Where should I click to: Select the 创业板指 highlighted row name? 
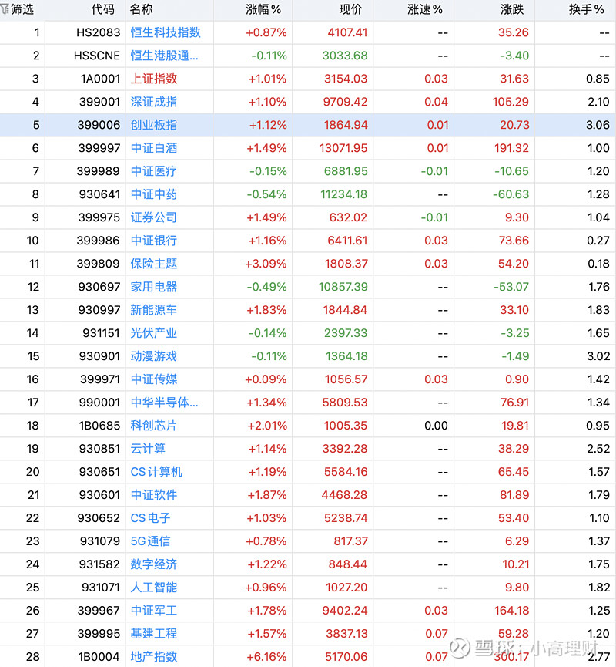tap(154, 125)
